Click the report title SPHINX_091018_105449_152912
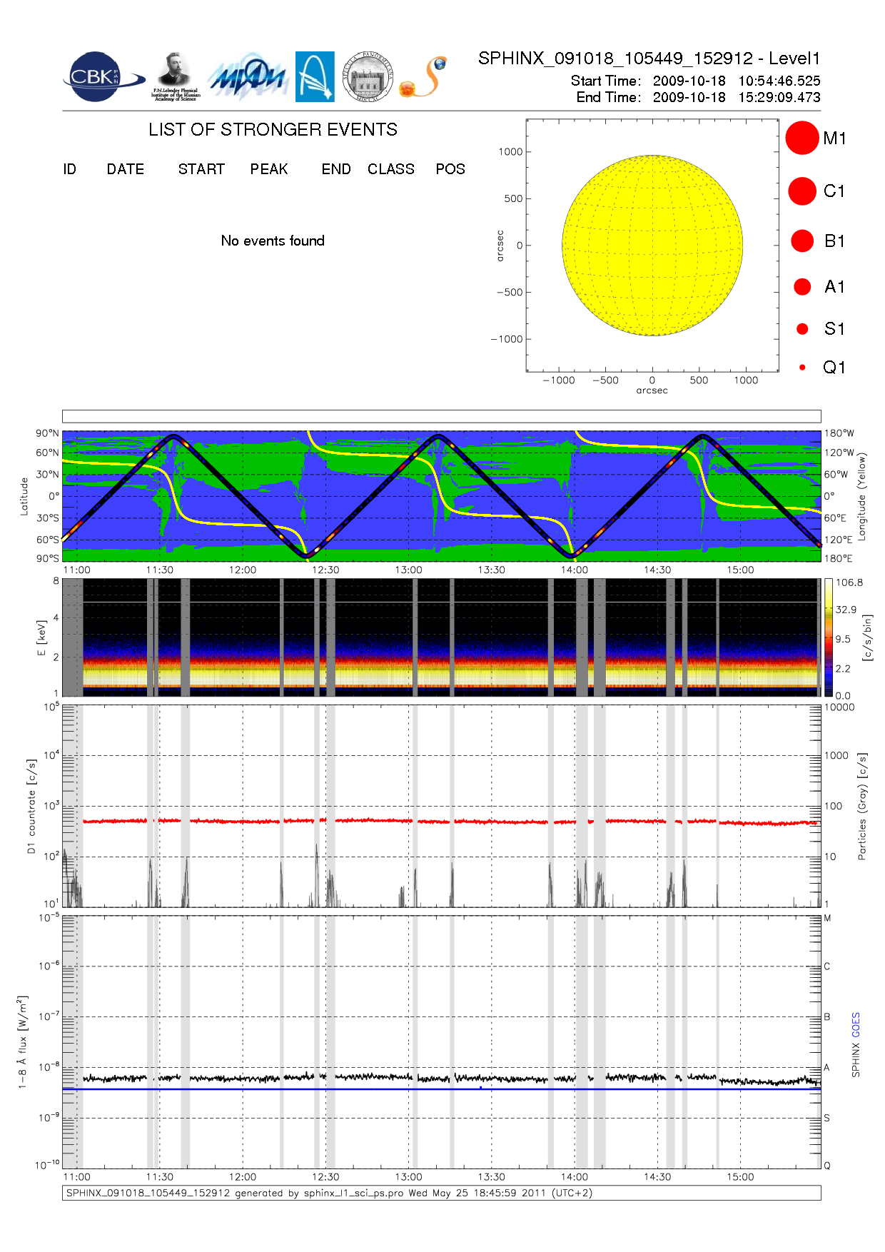The width and height of the screenshot is (885, 1252). pyautogui.click(x=615, y=59)
